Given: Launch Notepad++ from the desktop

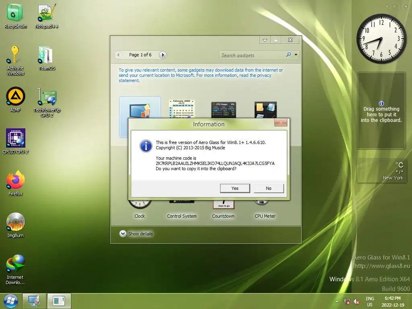Looking at the screenshot, I should tap(47, 16).
